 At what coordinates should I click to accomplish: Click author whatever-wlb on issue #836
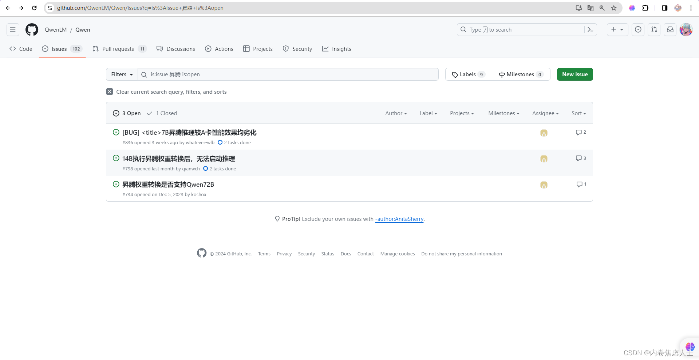click(200, 143)
